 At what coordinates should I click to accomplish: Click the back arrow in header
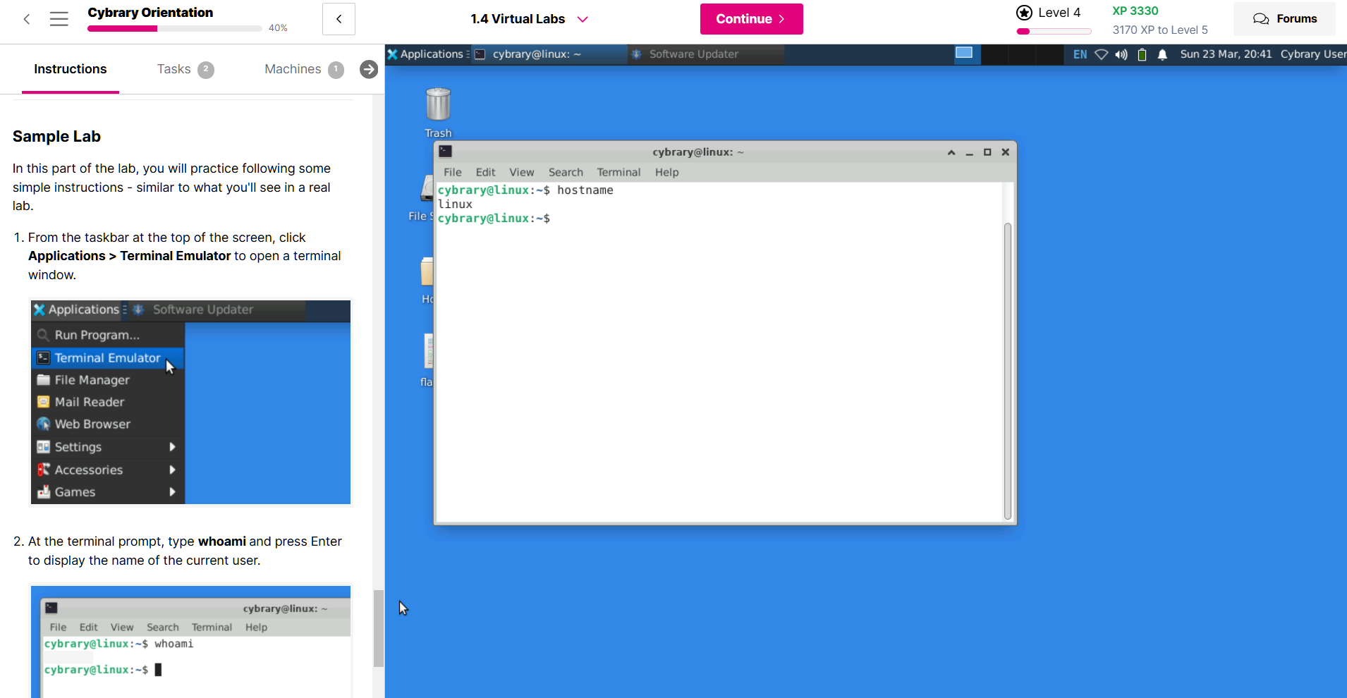point(27,19)
